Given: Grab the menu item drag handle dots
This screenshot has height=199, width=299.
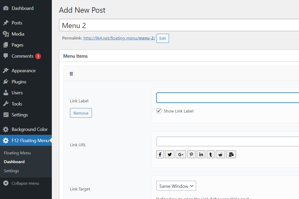Looking at the screenshot, I should [x=71, y=74].
